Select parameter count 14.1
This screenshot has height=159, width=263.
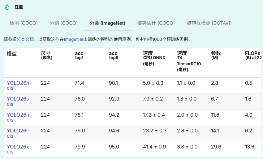point(215,131)
